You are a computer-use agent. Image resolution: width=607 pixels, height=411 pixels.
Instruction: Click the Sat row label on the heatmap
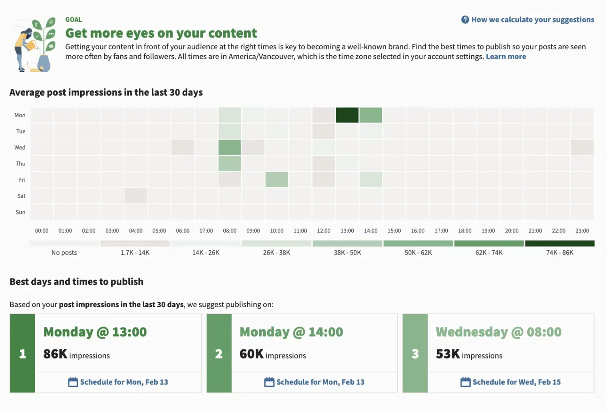tap(21, 196)
